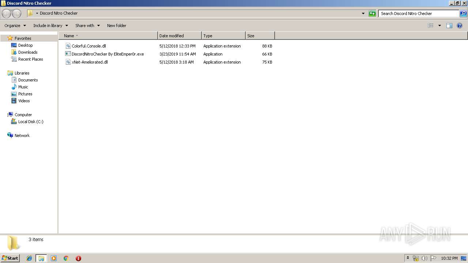Click the Recent Places sidebar icon
The width and height of the screenshot is (468, 263).
[14, 59]
